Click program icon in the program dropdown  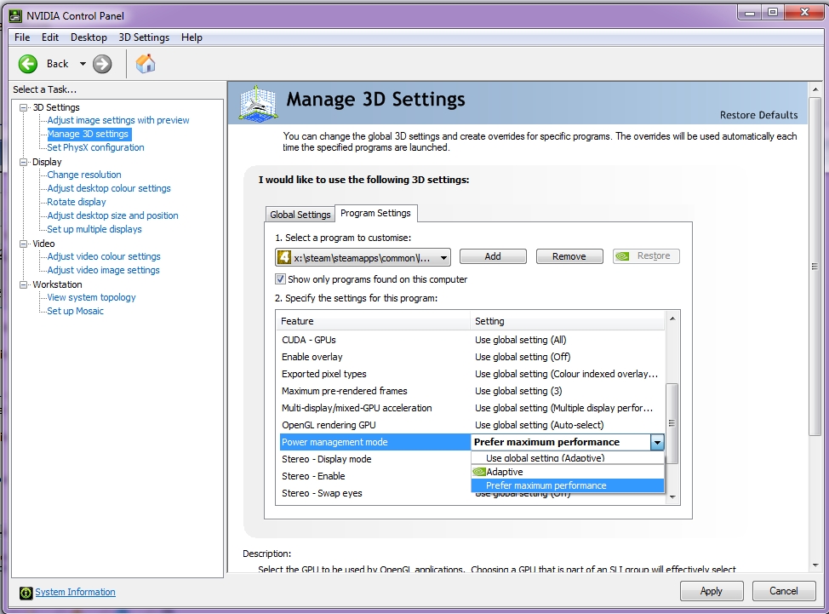tap(284, 257)
